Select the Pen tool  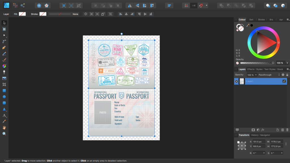point(4,48)
